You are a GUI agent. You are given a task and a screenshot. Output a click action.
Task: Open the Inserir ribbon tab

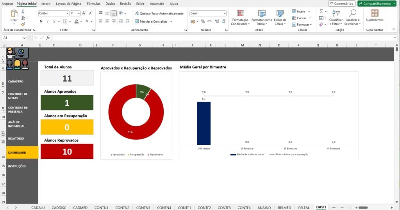pos(46,4)
